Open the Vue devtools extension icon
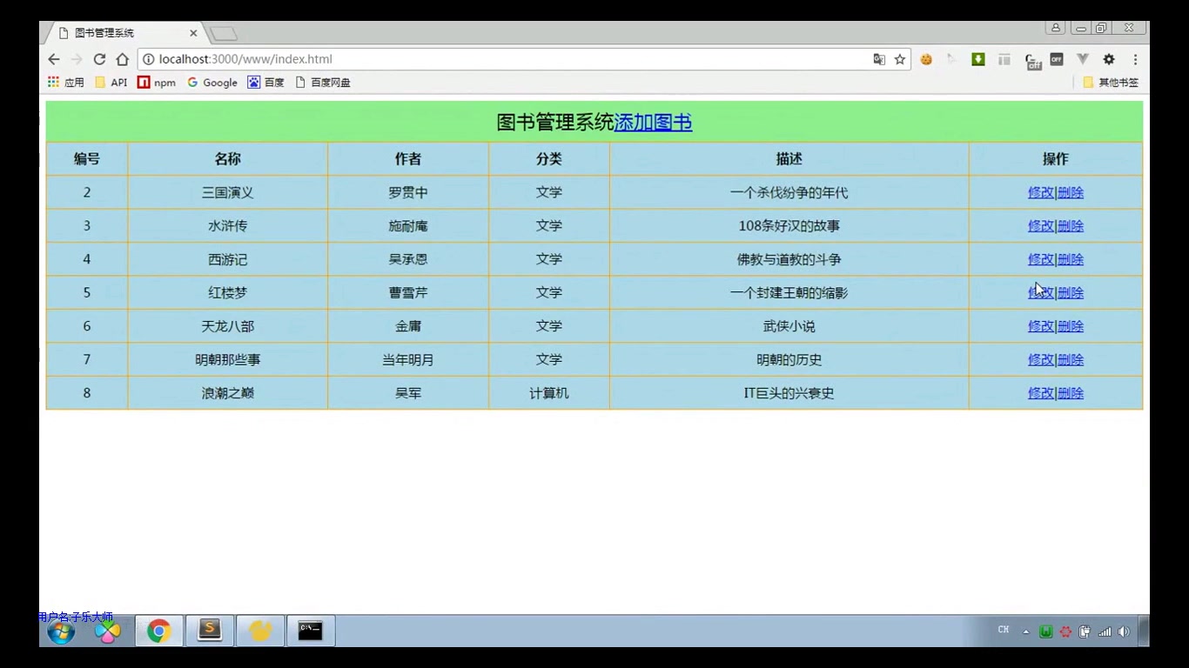The height and width of the screenshot is (668, 1189). click(x=1083, y=59)
